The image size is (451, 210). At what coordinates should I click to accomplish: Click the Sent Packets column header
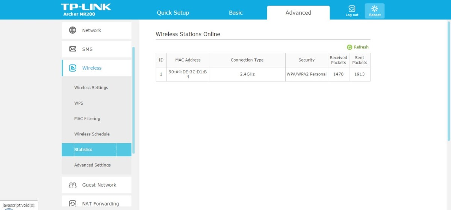(360, 60)
